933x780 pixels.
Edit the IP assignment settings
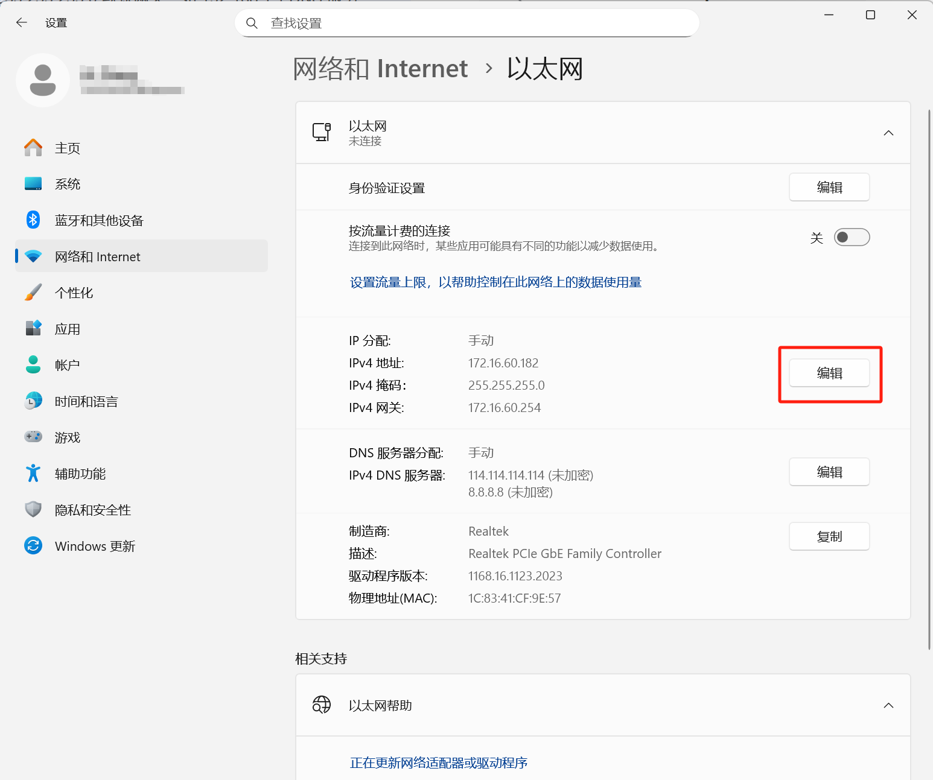829,373
